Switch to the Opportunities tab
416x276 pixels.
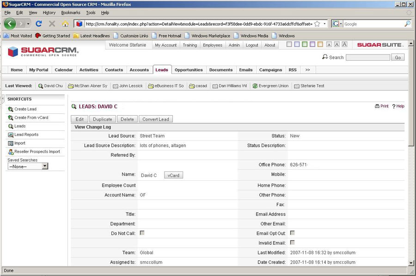pyautogui.click(x=189, y=70)
